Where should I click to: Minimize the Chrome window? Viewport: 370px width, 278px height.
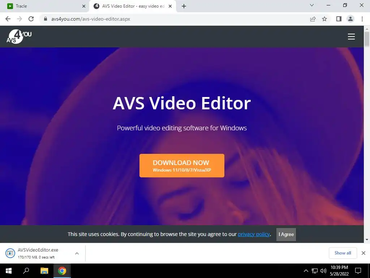(328, 5)
